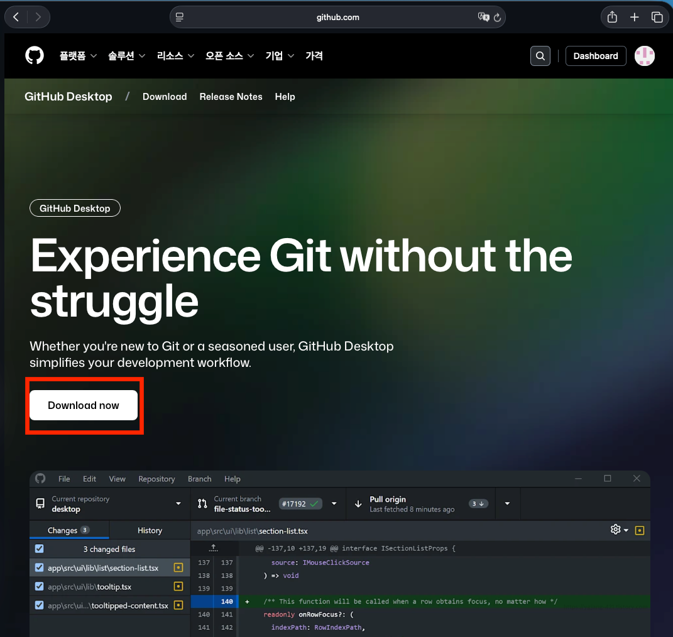
Task: Open the Download nav link
Action: (x=165, y=97)
